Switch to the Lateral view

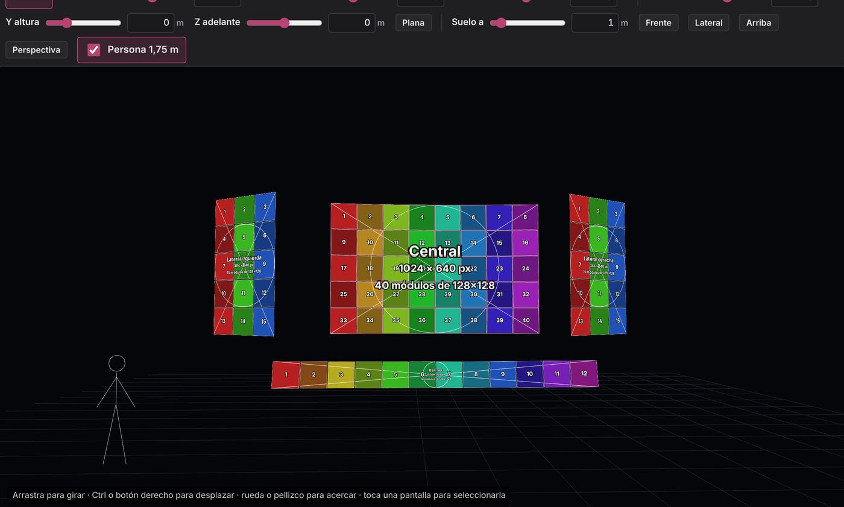(x=708, y=23)
